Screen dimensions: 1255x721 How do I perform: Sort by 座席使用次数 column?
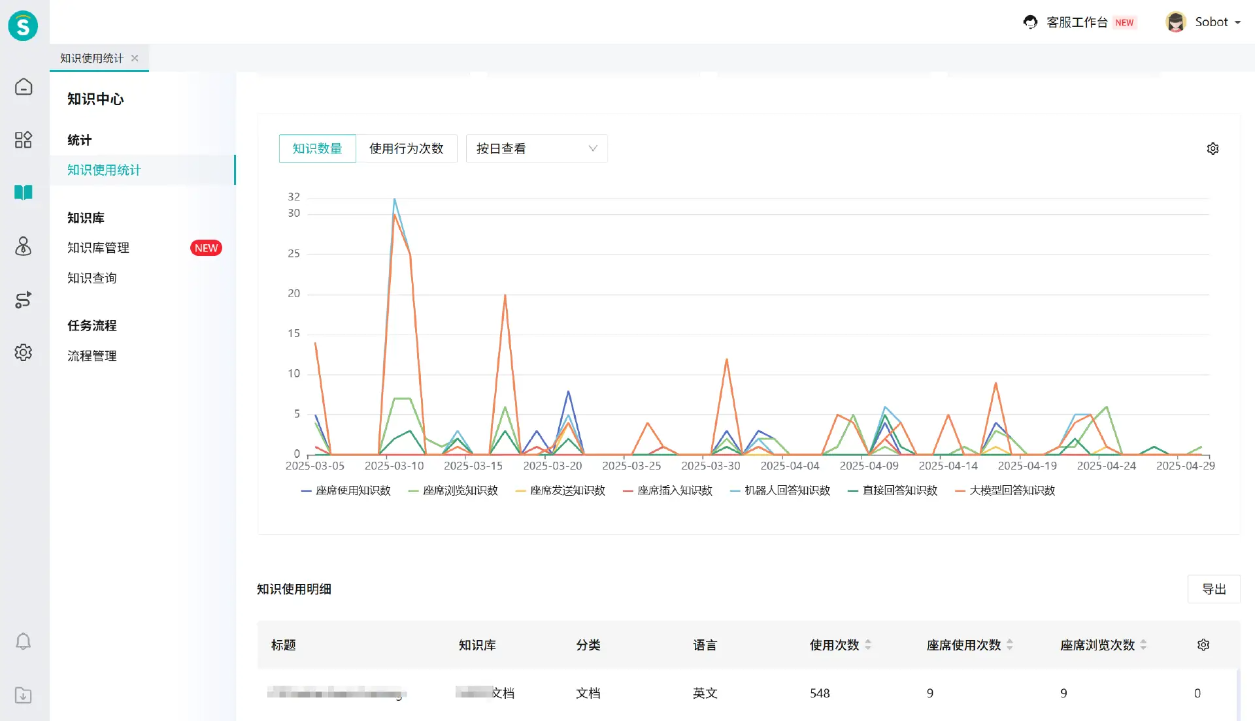1010,645
